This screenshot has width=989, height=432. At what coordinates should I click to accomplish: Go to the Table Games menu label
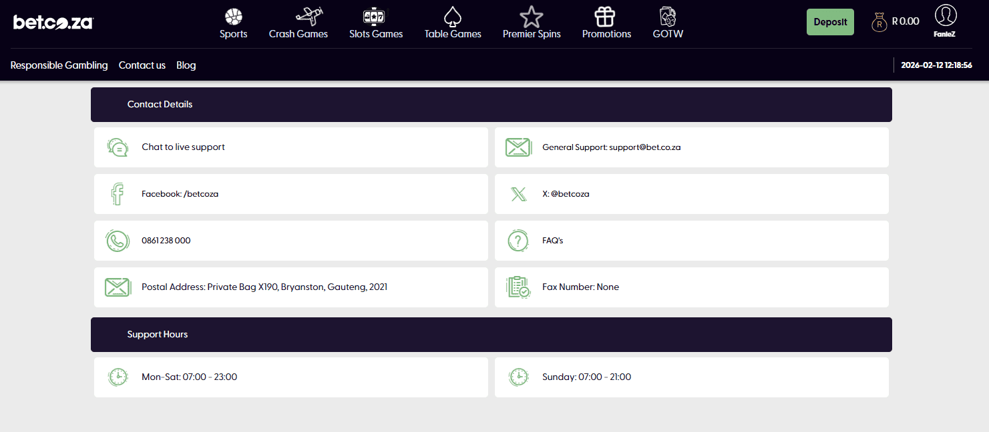[x=453, y=34]
